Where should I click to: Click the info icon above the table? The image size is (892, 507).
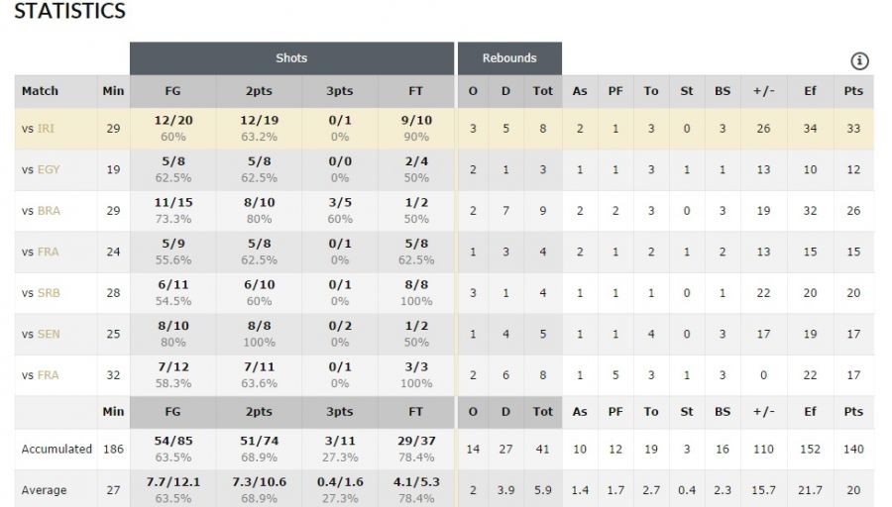point(859,61)
